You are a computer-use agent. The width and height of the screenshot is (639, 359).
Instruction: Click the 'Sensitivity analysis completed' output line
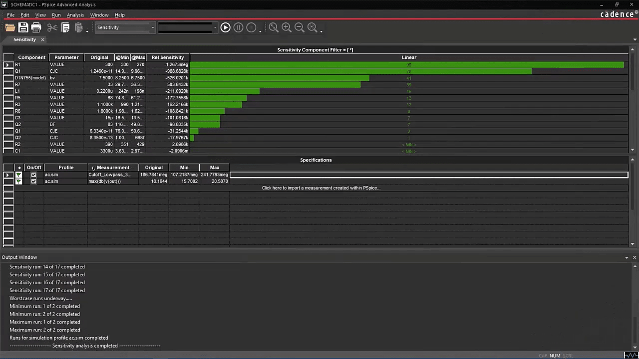[x=85, y=346]
